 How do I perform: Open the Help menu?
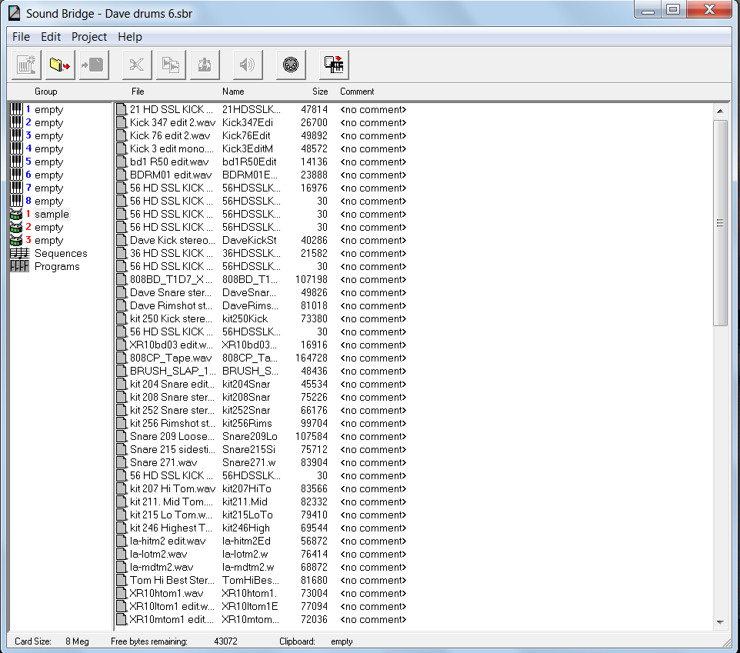point(129,37)
